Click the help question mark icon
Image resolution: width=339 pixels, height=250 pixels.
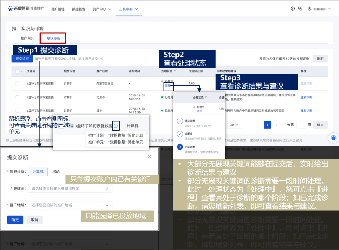pos(292,8)
